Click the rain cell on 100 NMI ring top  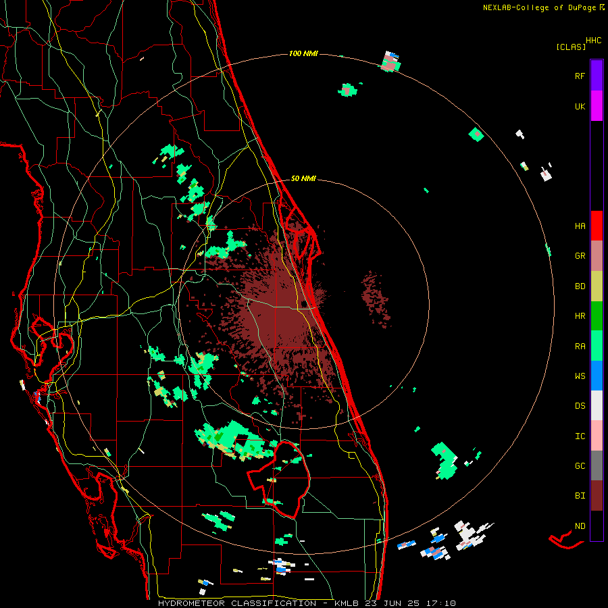coord(390,61)
